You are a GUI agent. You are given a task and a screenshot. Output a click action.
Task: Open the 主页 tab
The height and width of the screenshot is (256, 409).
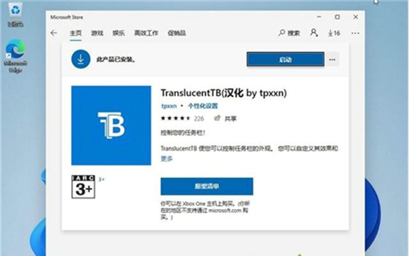click(76, 33)
